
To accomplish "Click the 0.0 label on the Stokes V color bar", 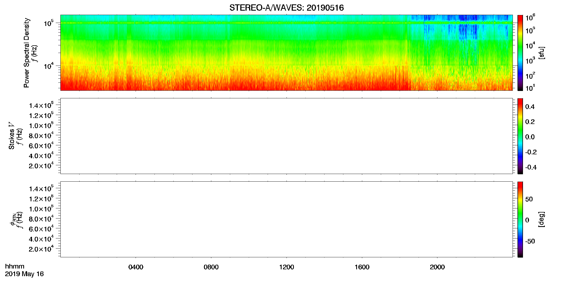I will (x=530, y=137).
